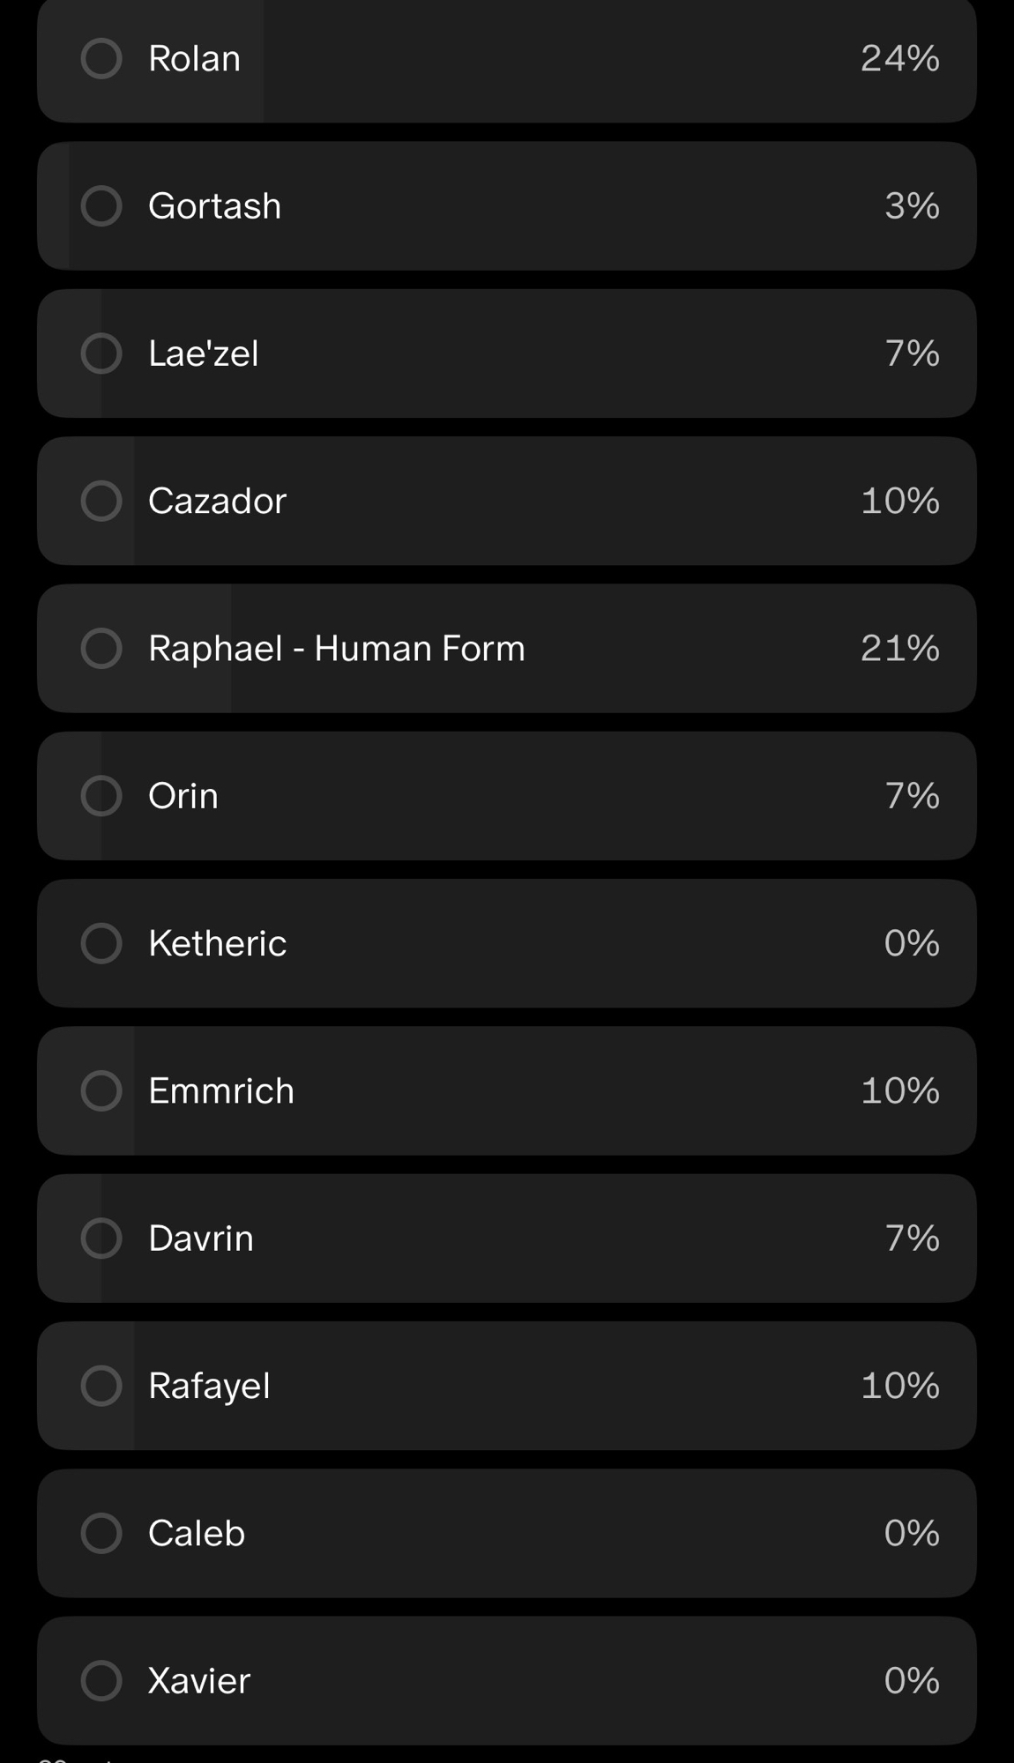The width and height of the screenshot is (1014, 1763).
Task: Click the Xavier 0% percentage
Action: point(911,1681)
